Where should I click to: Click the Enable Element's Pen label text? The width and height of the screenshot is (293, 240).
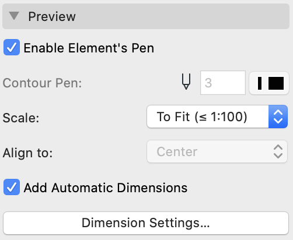tap(89, 48)
